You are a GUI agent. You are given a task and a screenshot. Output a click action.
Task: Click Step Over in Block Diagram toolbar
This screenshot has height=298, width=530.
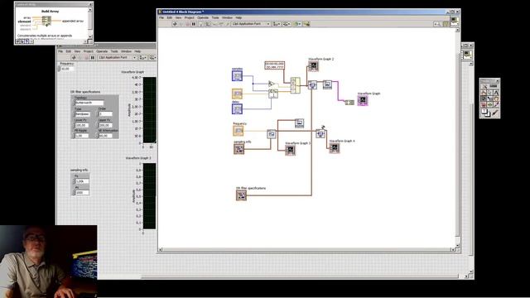pos(221,24)
